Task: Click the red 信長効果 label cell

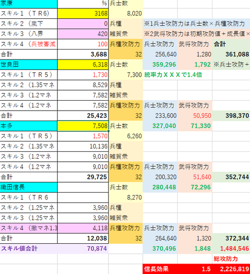Action: point(160,269)
